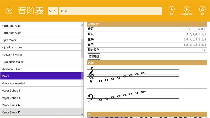Click the notes value C, D, E, F, G, A, B, C
The image size is (210, 118).
click(x=194, y=29)
